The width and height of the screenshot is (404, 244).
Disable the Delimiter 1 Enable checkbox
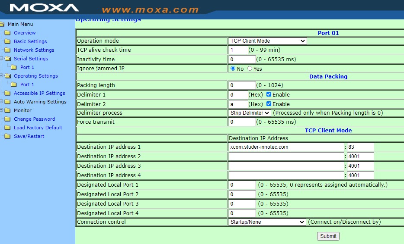pyautogui.click(x=269, y=94)
